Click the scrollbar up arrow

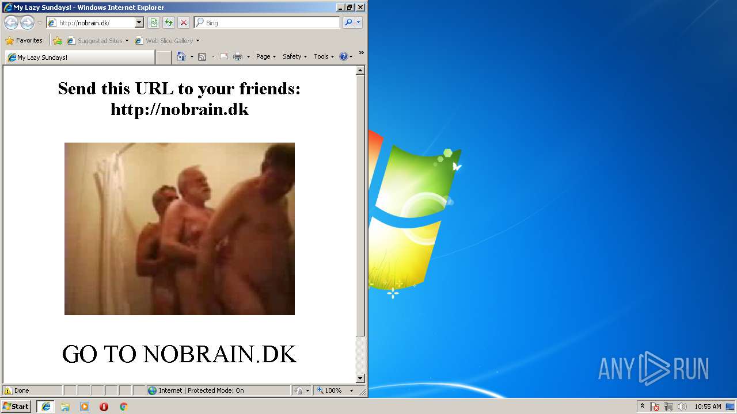pos(360,71)
